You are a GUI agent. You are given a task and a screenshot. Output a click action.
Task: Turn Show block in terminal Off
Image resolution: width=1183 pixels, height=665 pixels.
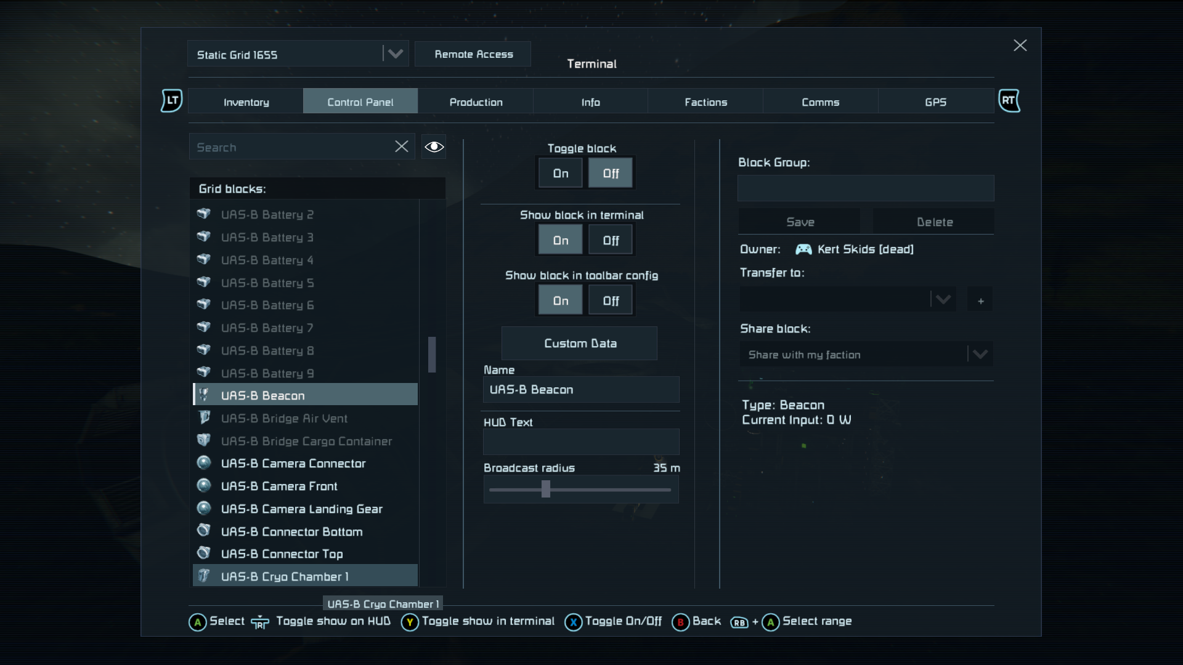coord(611,240)
